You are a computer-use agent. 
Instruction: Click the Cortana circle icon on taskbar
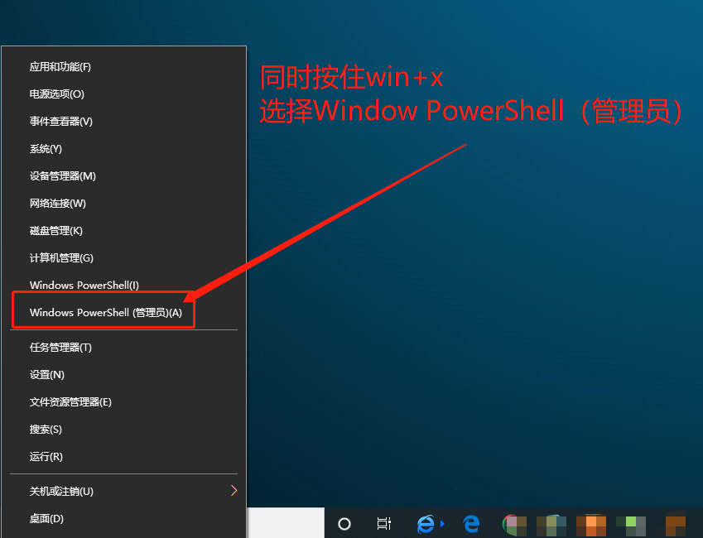coord(344,524)
